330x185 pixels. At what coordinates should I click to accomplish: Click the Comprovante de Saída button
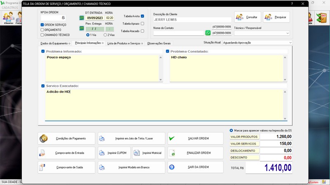tap(66, 167)
